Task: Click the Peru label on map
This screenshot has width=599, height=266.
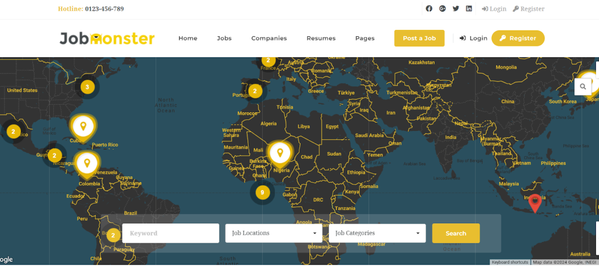Action: pos(82,219)
